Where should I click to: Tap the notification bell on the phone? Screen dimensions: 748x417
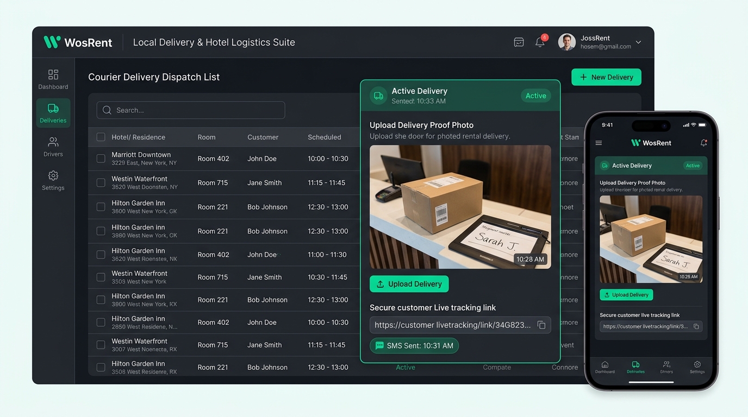(703, 143)
